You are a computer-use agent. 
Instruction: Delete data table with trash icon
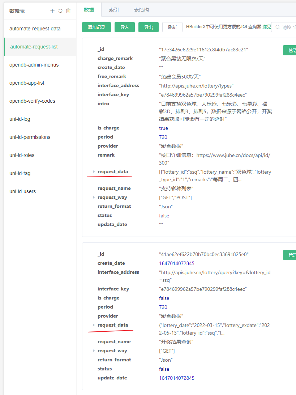point(68,10)
